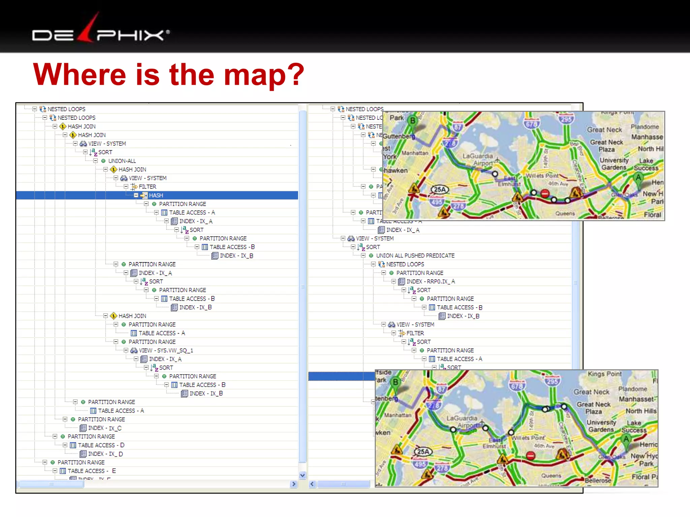
Task: Click the lower traffic map image
Action: tap(516, 428)
